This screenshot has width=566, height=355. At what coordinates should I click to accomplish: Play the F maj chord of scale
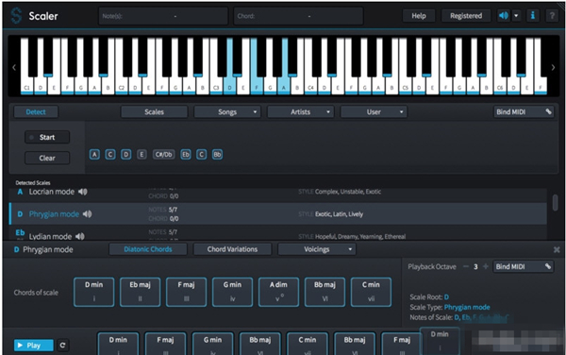coord(186,292)
